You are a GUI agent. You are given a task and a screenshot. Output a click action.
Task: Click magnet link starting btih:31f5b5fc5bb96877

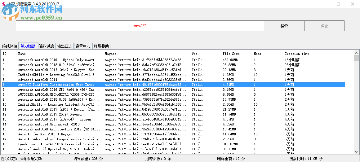tap(146, 60)
